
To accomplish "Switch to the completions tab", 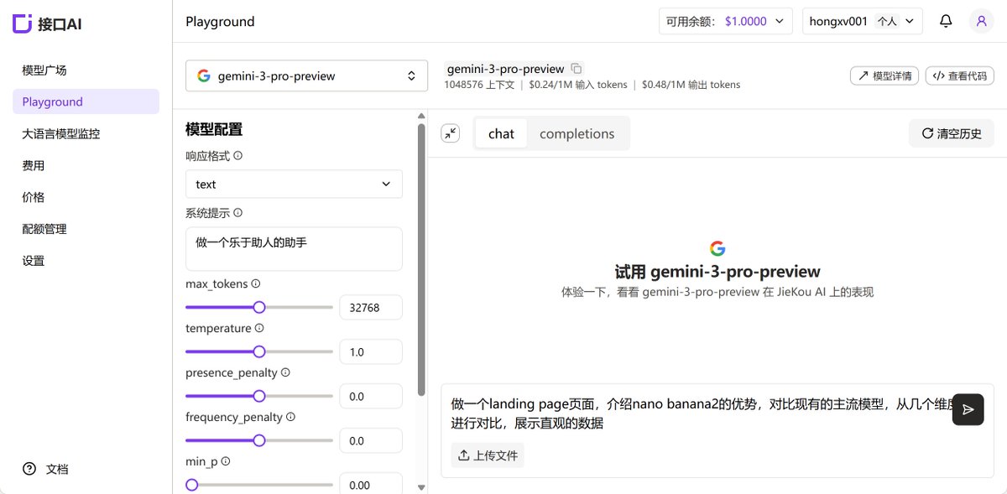I will click(x=577, y=133).
